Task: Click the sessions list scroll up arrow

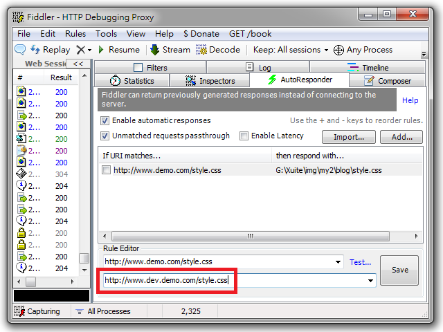Action: (84, 75)
